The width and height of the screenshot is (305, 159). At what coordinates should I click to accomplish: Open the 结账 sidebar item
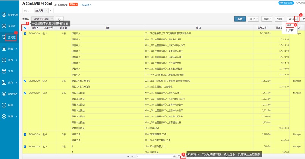[x=10, y=105]
